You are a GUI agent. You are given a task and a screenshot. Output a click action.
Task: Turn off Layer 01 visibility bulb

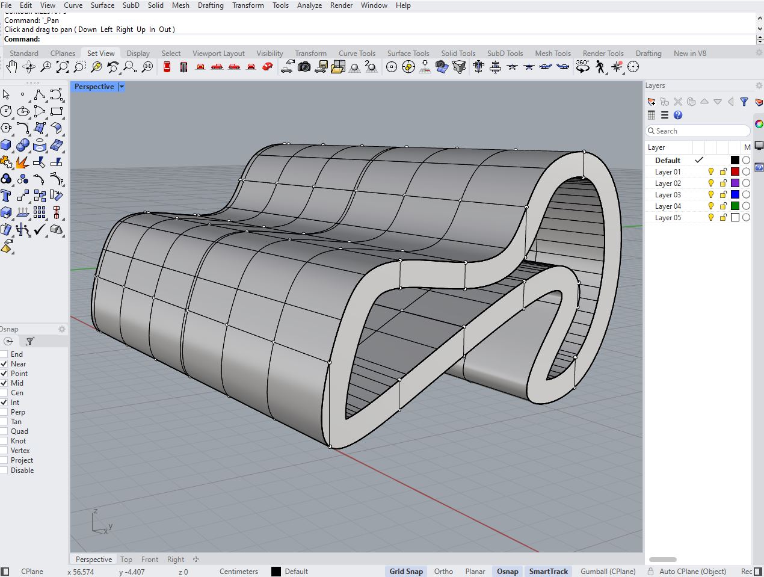[x=710, y=172]
